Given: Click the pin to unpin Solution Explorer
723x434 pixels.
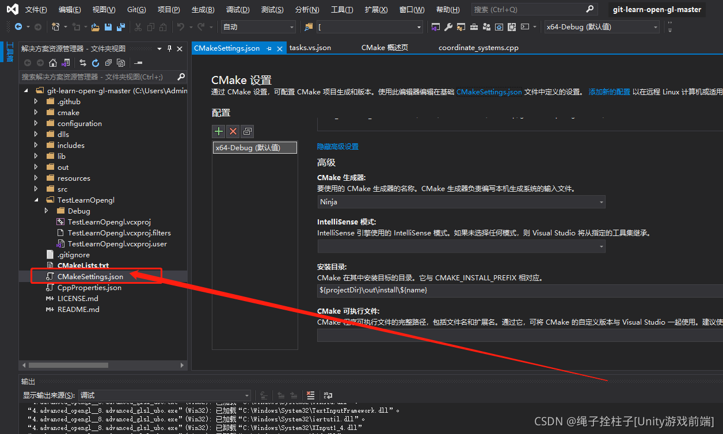Looking at the screenshot, I should (169, 48).
